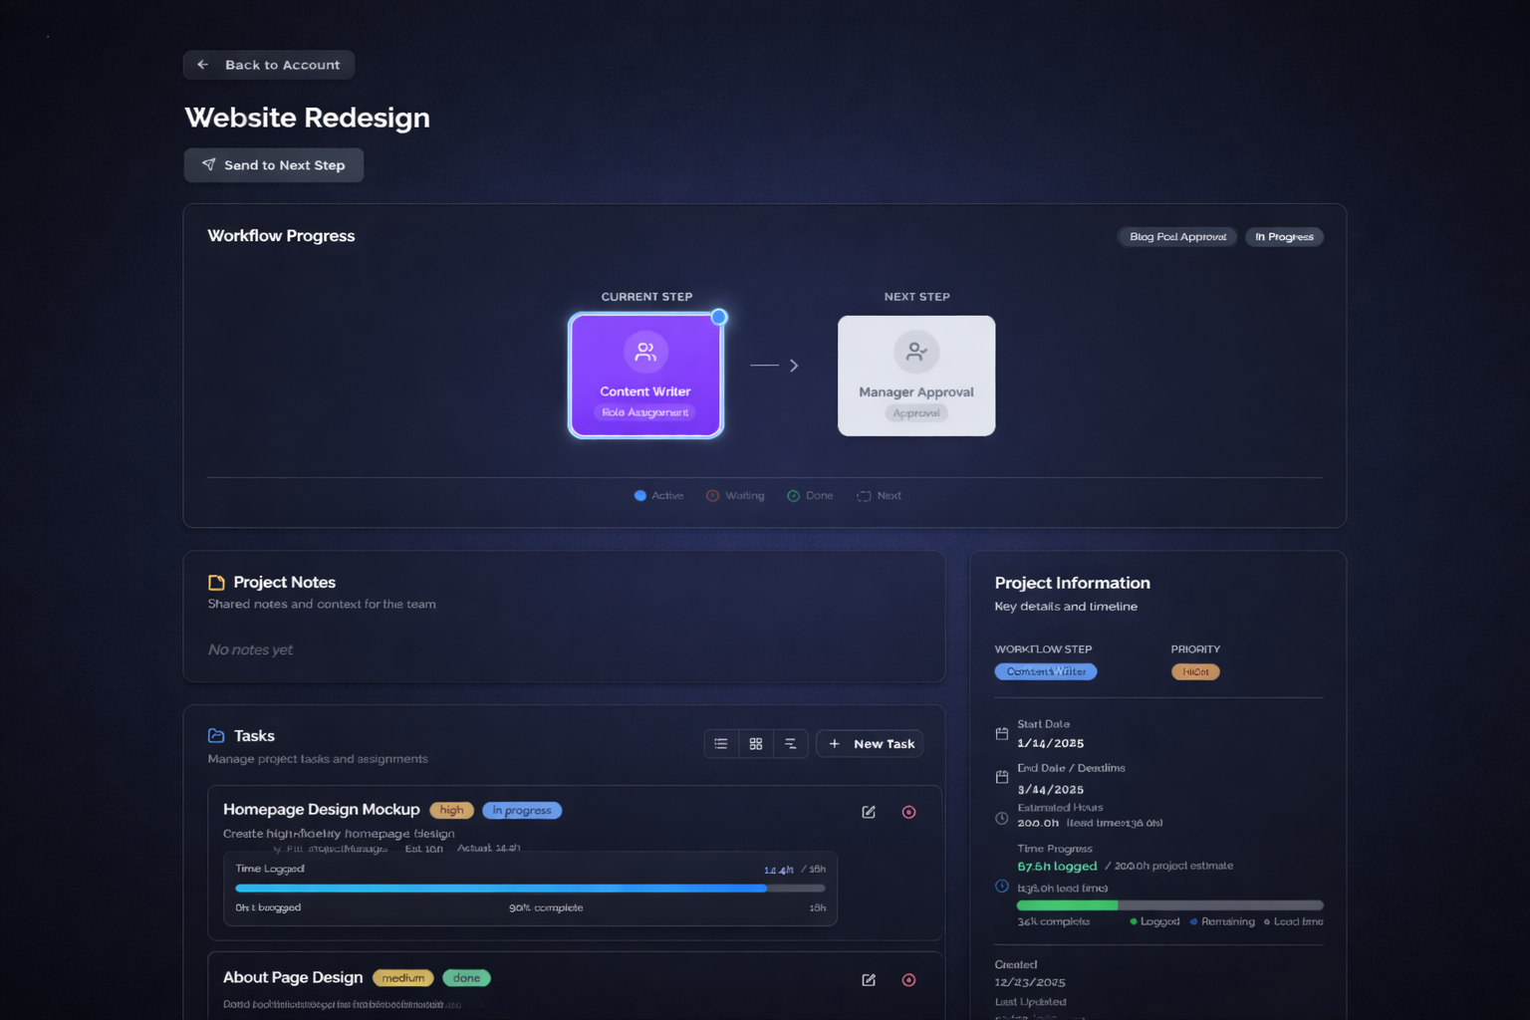
Task: Switch Tasks panel to list view
Action: click(x=721, y=743)
